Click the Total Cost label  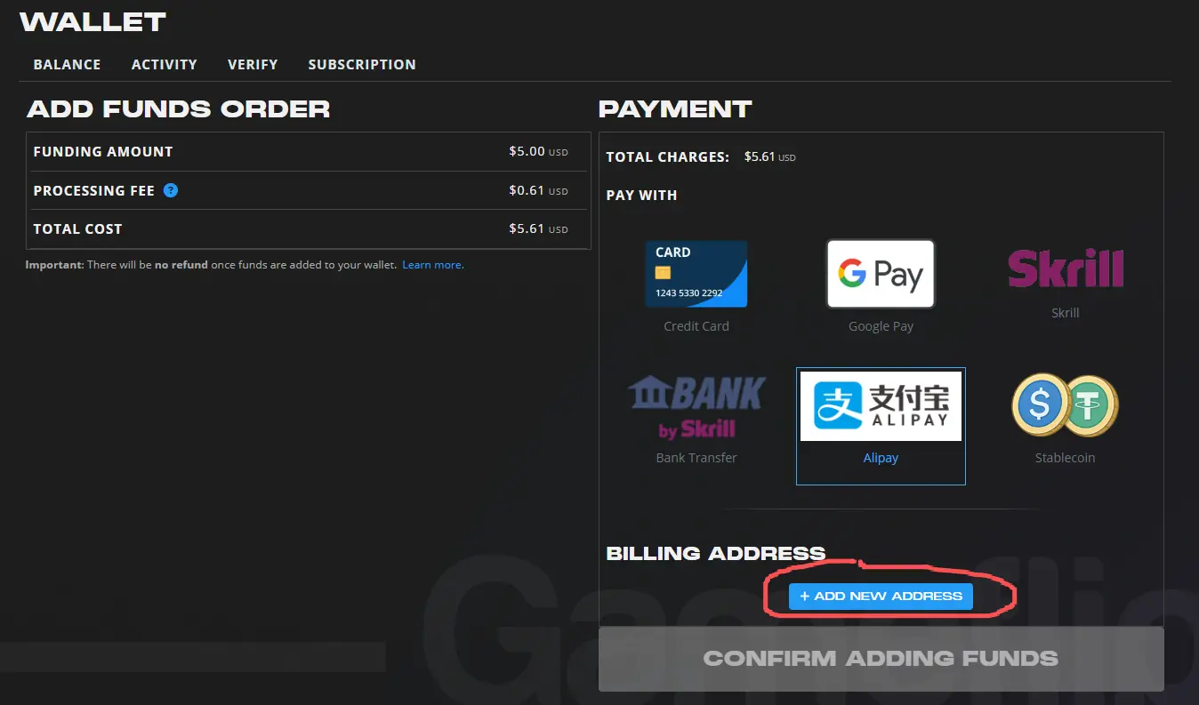pos(77,228)
